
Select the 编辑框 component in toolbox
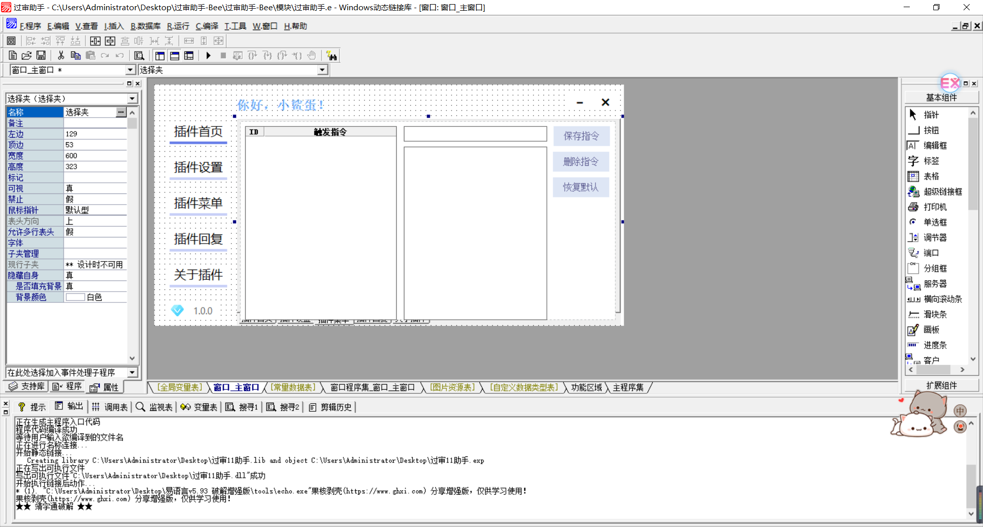[x=934, y=146]
